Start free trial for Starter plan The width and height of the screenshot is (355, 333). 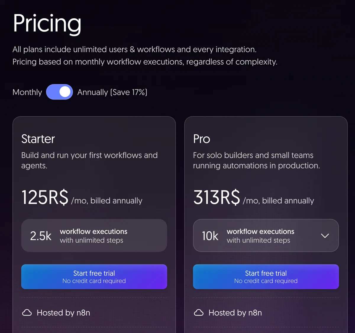coord(94,277)
